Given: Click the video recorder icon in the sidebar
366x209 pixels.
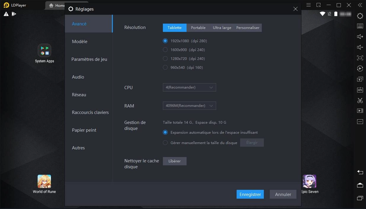Looking at the screenshot, I should [x=360, y=111].
